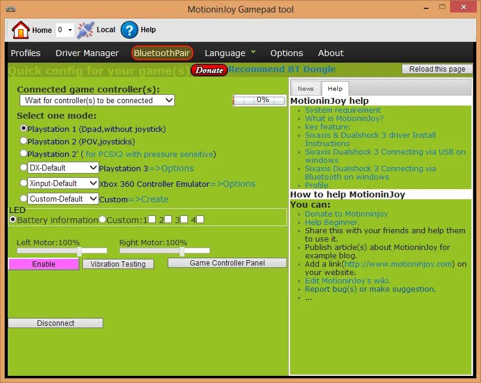Open the Options menu
The height and width of the screenshot is (383, 481).
[286, 53]
